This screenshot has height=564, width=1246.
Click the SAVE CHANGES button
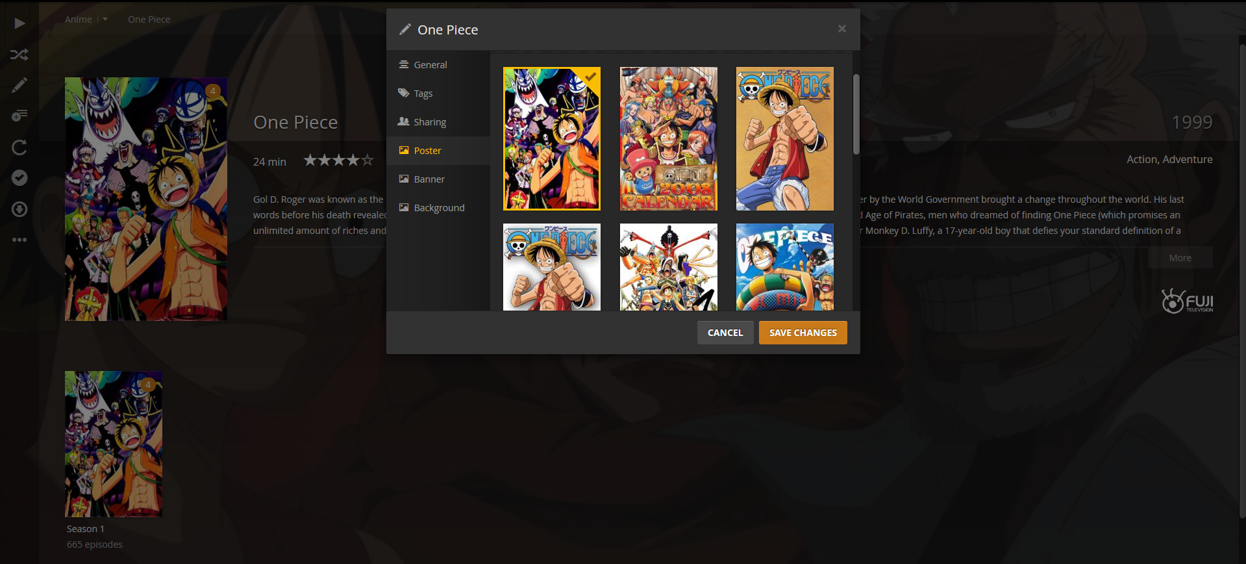point(803,333)
